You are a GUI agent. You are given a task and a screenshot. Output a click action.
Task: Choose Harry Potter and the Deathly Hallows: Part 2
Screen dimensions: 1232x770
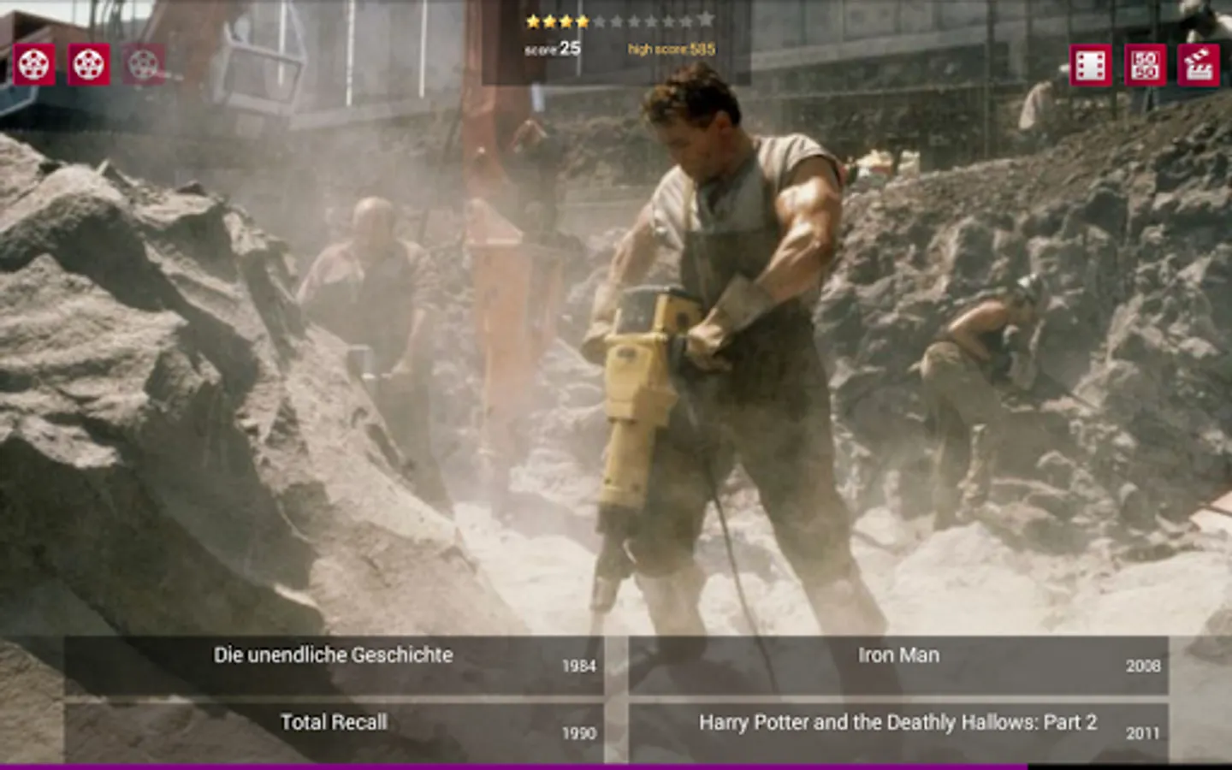click(898, 732)
